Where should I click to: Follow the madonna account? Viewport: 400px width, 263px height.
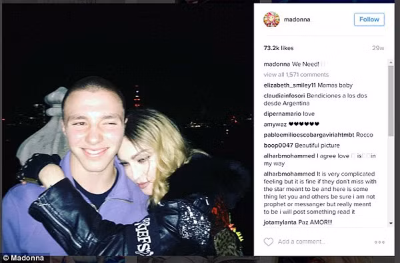point(369,19)
